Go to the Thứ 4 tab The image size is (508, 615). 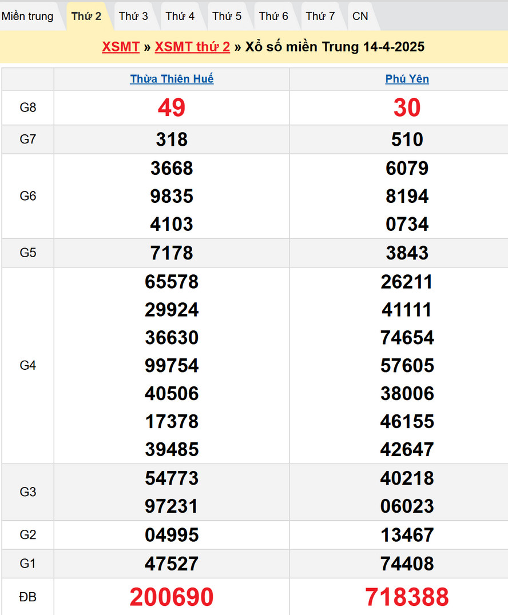tap(180, 16)
